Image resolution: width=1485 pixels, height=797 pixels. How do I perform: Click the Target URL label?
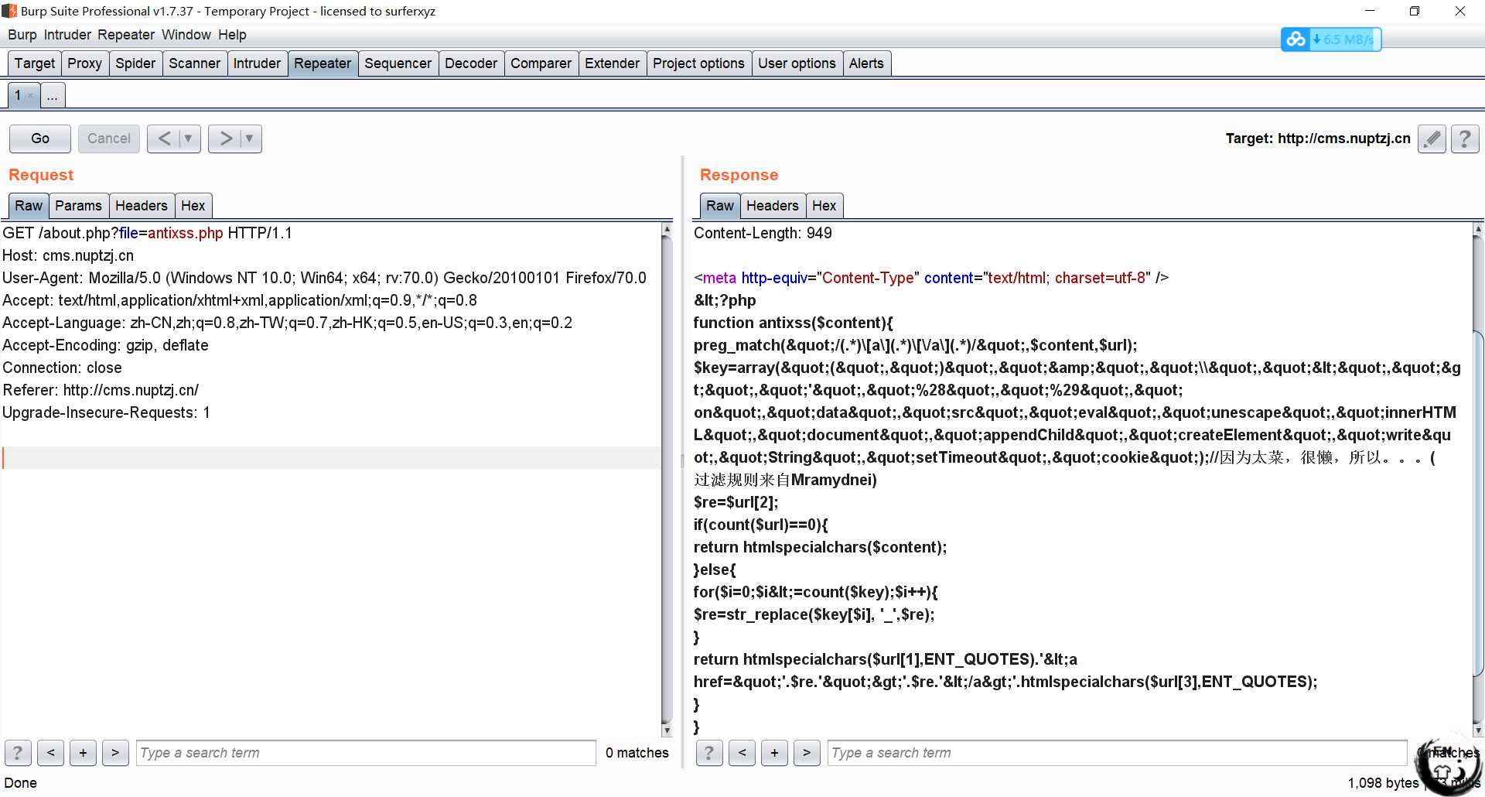(1318, 139)
